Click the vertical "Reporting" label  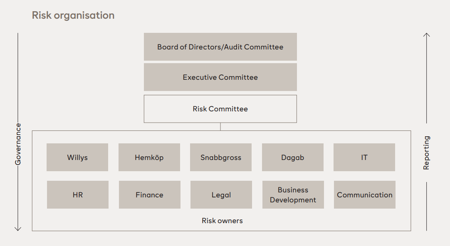[426, 153]
